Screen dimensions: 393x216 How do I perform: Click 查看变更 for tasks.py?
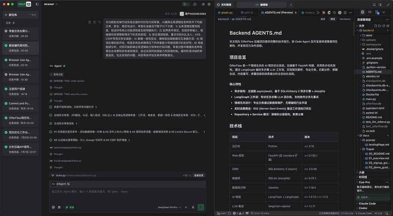coord(199,175)
